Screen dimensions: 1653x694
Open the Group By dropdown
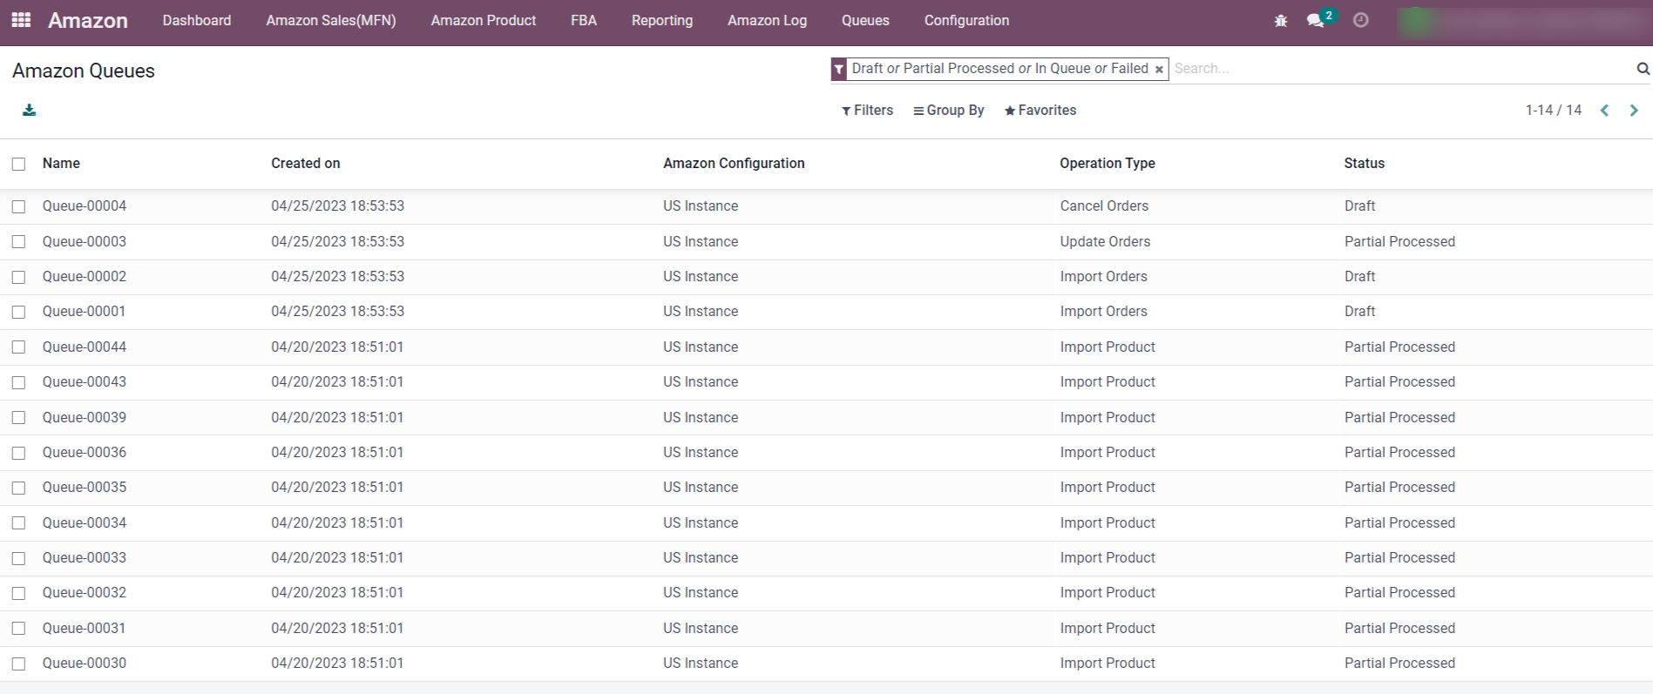(948, 111)
